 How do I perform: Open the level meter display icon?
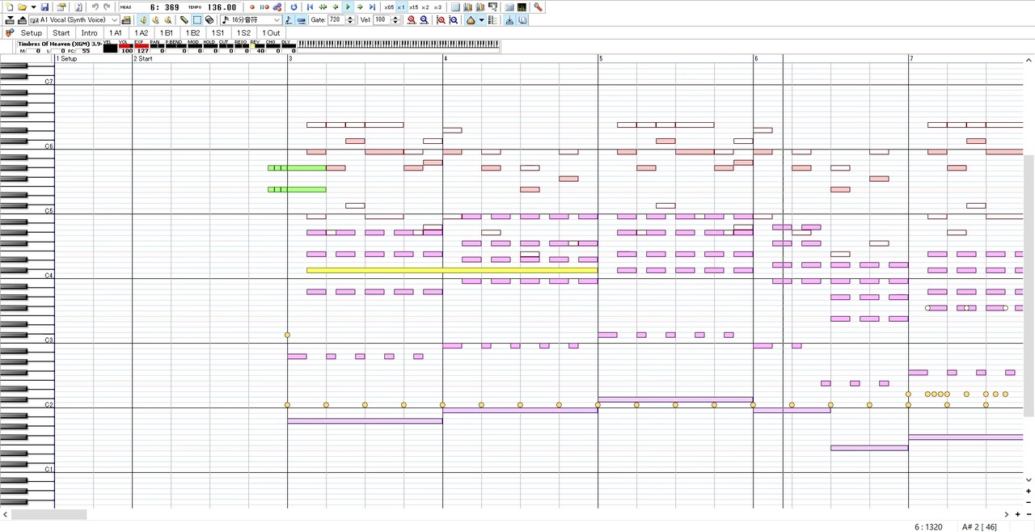coord(522,7)
